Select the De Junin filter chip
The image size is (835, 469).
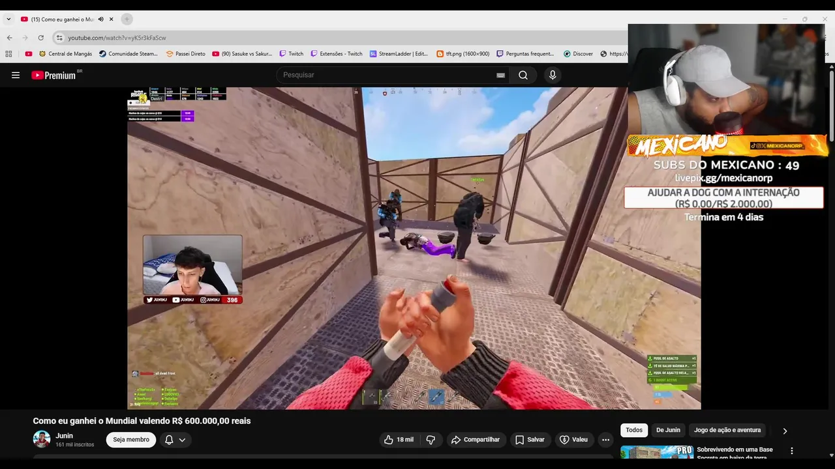pyautogui.click(x=668, y=430)
